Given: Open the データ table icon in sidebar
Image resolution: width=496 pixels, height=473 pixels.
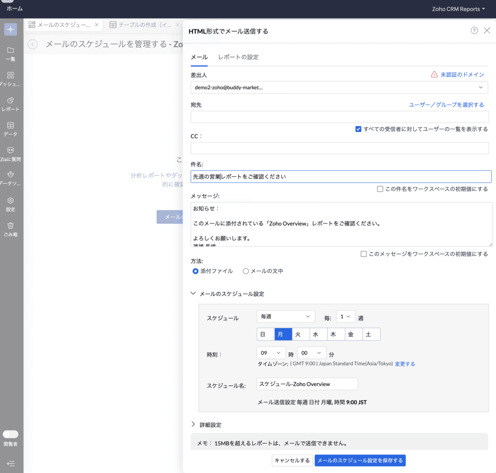Looking at the screenshot, I should point(11,126).
